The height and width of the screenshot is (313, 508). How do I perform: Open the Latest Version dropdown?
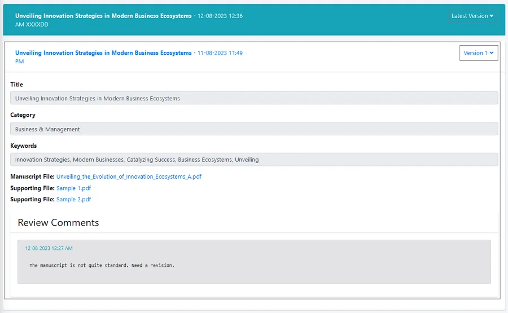point(472,16)
